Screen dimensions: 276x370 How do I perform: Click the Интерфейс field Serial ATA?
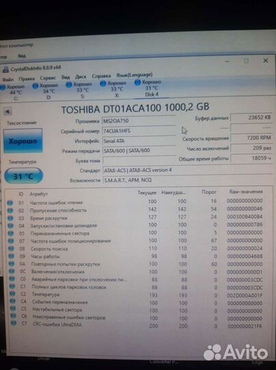139,141
